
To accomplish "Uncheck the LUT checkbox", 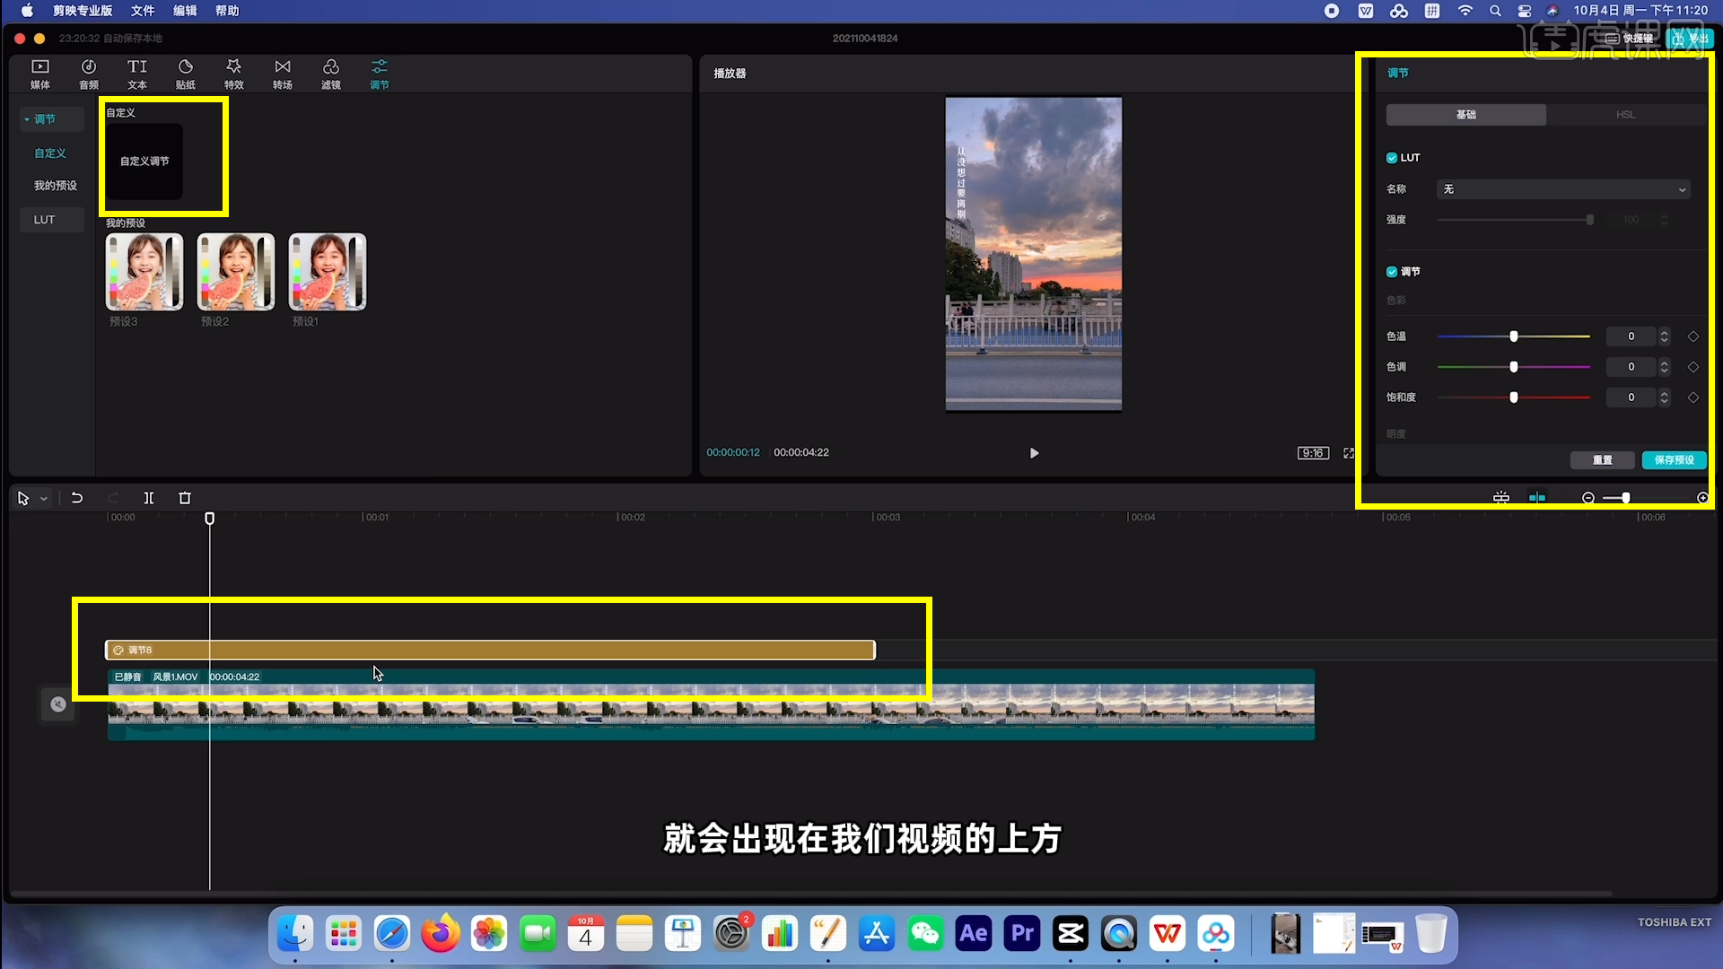I will pyautogui.click(x=1392, y=158).
